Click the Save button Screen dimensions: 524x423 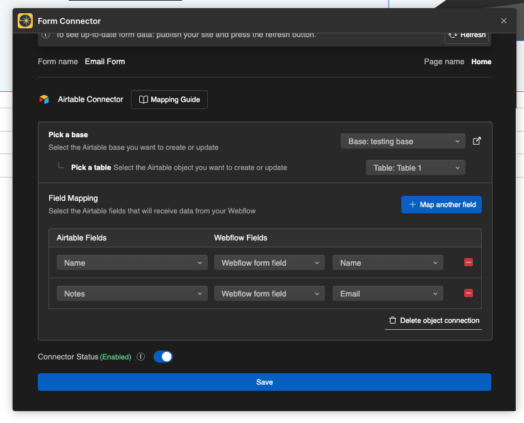click(265, 382)
